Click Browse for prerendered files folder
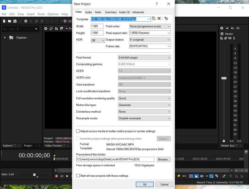 click(x=164, y=159)
